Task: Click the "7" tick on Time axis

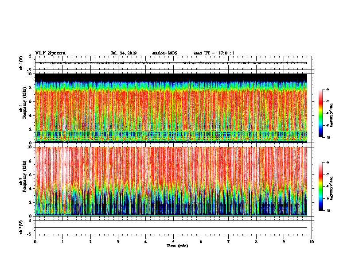Action: (229, 242)
